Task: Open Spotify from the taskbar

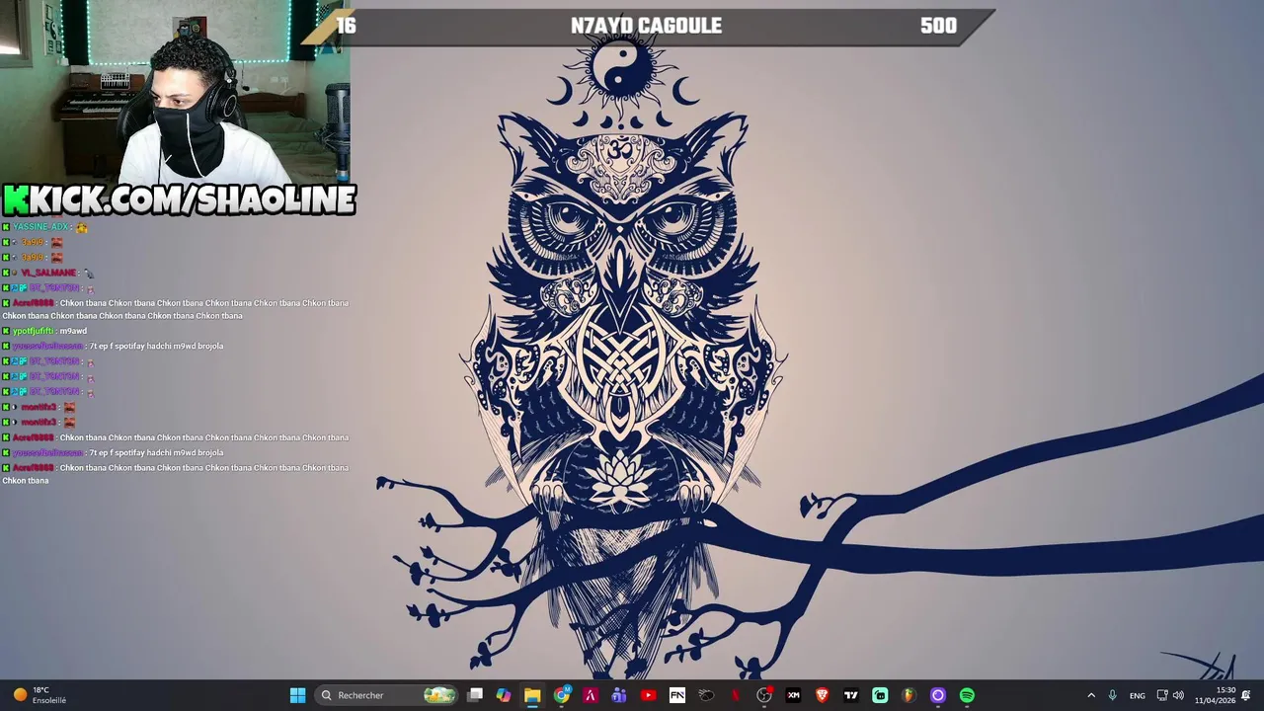Action: [967, 695]
